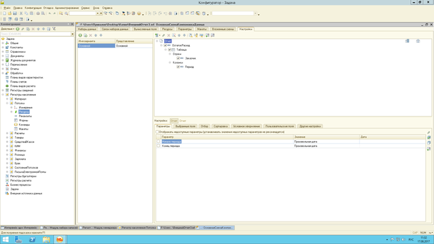
Task: Switch to the Наборы данных tab
Action: click(x=87, y=29)
